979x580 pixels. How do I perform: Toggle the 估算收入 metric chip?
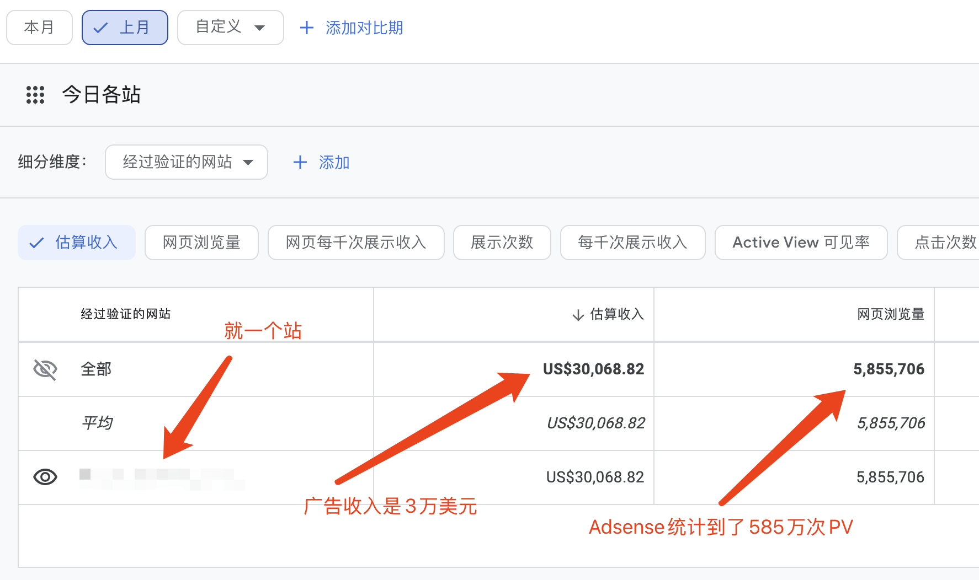pos(77,243)
